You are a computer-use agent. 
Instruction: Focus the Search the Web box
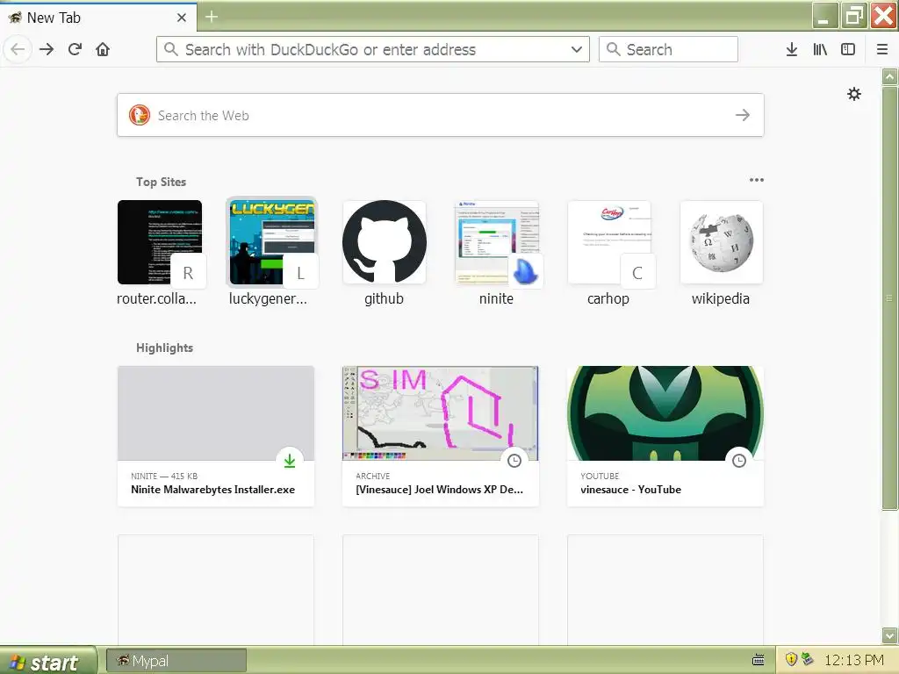click(441, 115)
